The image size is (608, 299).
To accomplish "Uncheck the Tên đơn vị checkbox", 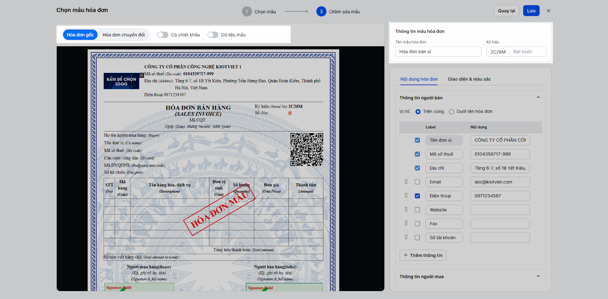I will click(x=417, y=140).
